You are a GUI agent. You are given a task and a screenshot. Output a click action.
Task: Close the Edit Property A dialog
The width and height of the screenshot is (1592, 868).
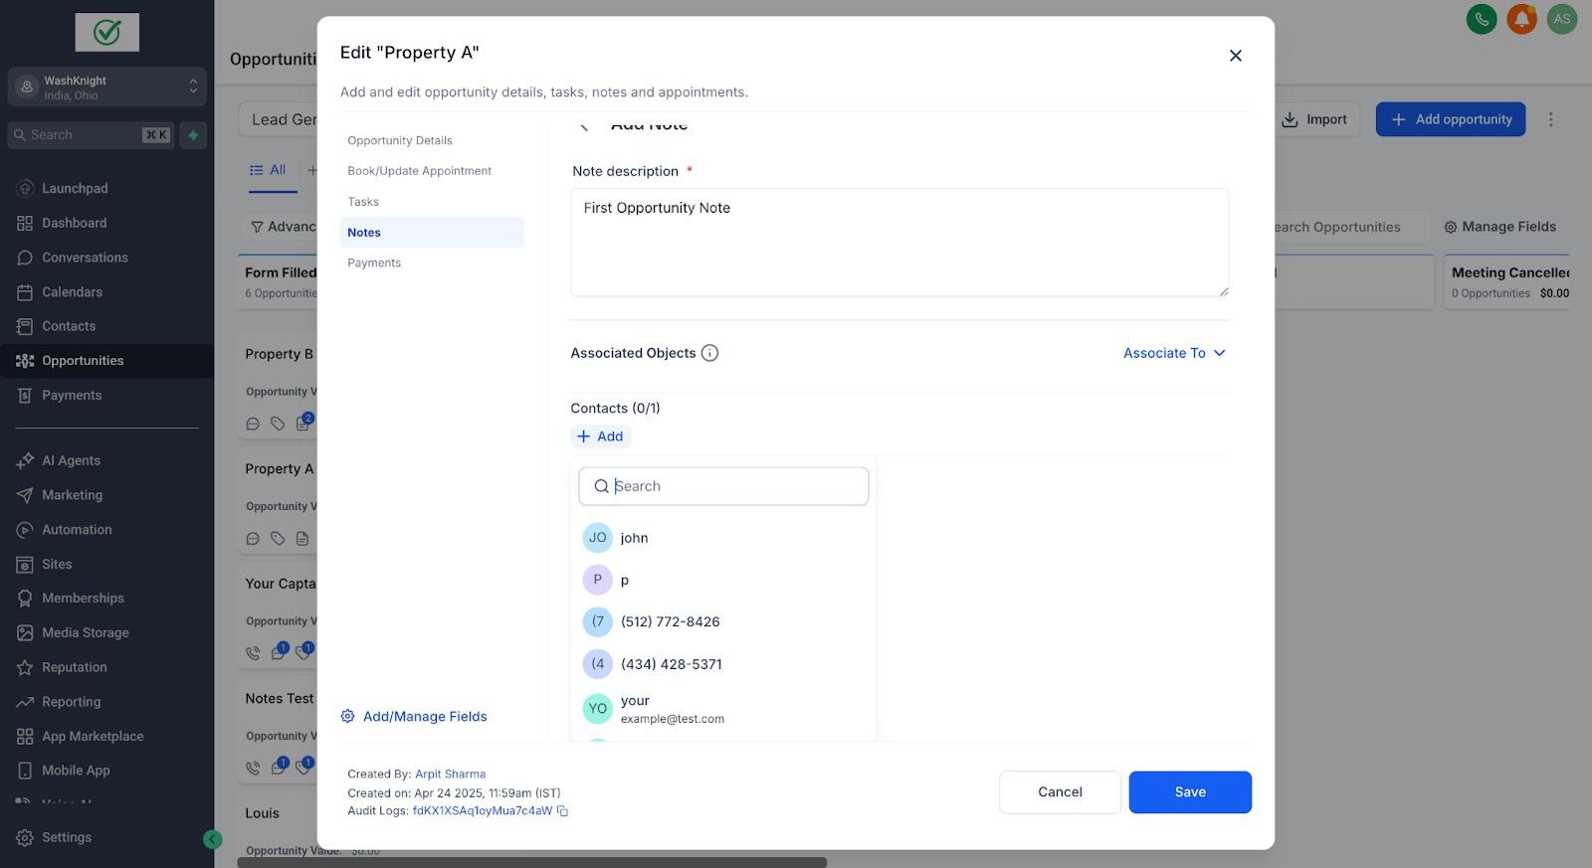pos(1235,56)
